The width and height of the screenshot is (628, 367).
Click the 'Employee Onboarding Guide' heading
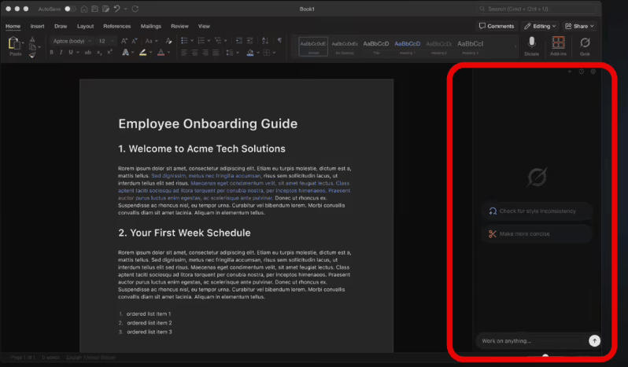pos(208,123)
